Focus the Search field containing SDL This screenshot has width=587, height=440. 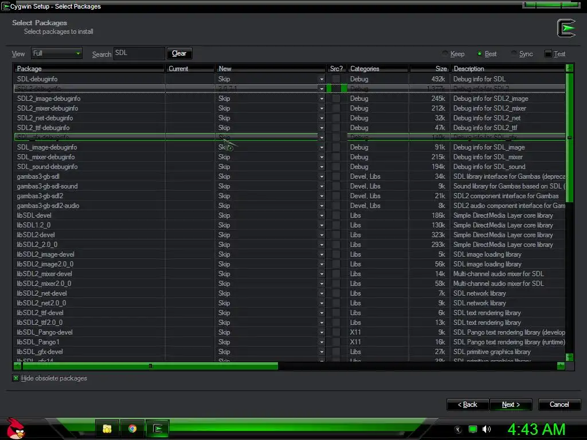139,53
